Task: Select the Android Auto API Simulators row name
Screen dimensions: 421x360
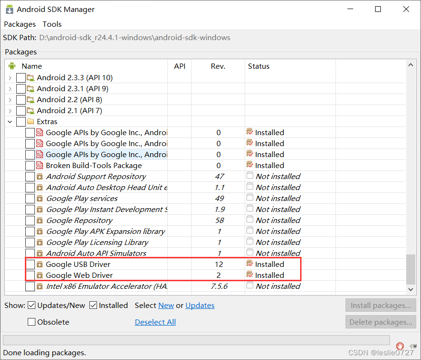Action: tap(96, 253)
